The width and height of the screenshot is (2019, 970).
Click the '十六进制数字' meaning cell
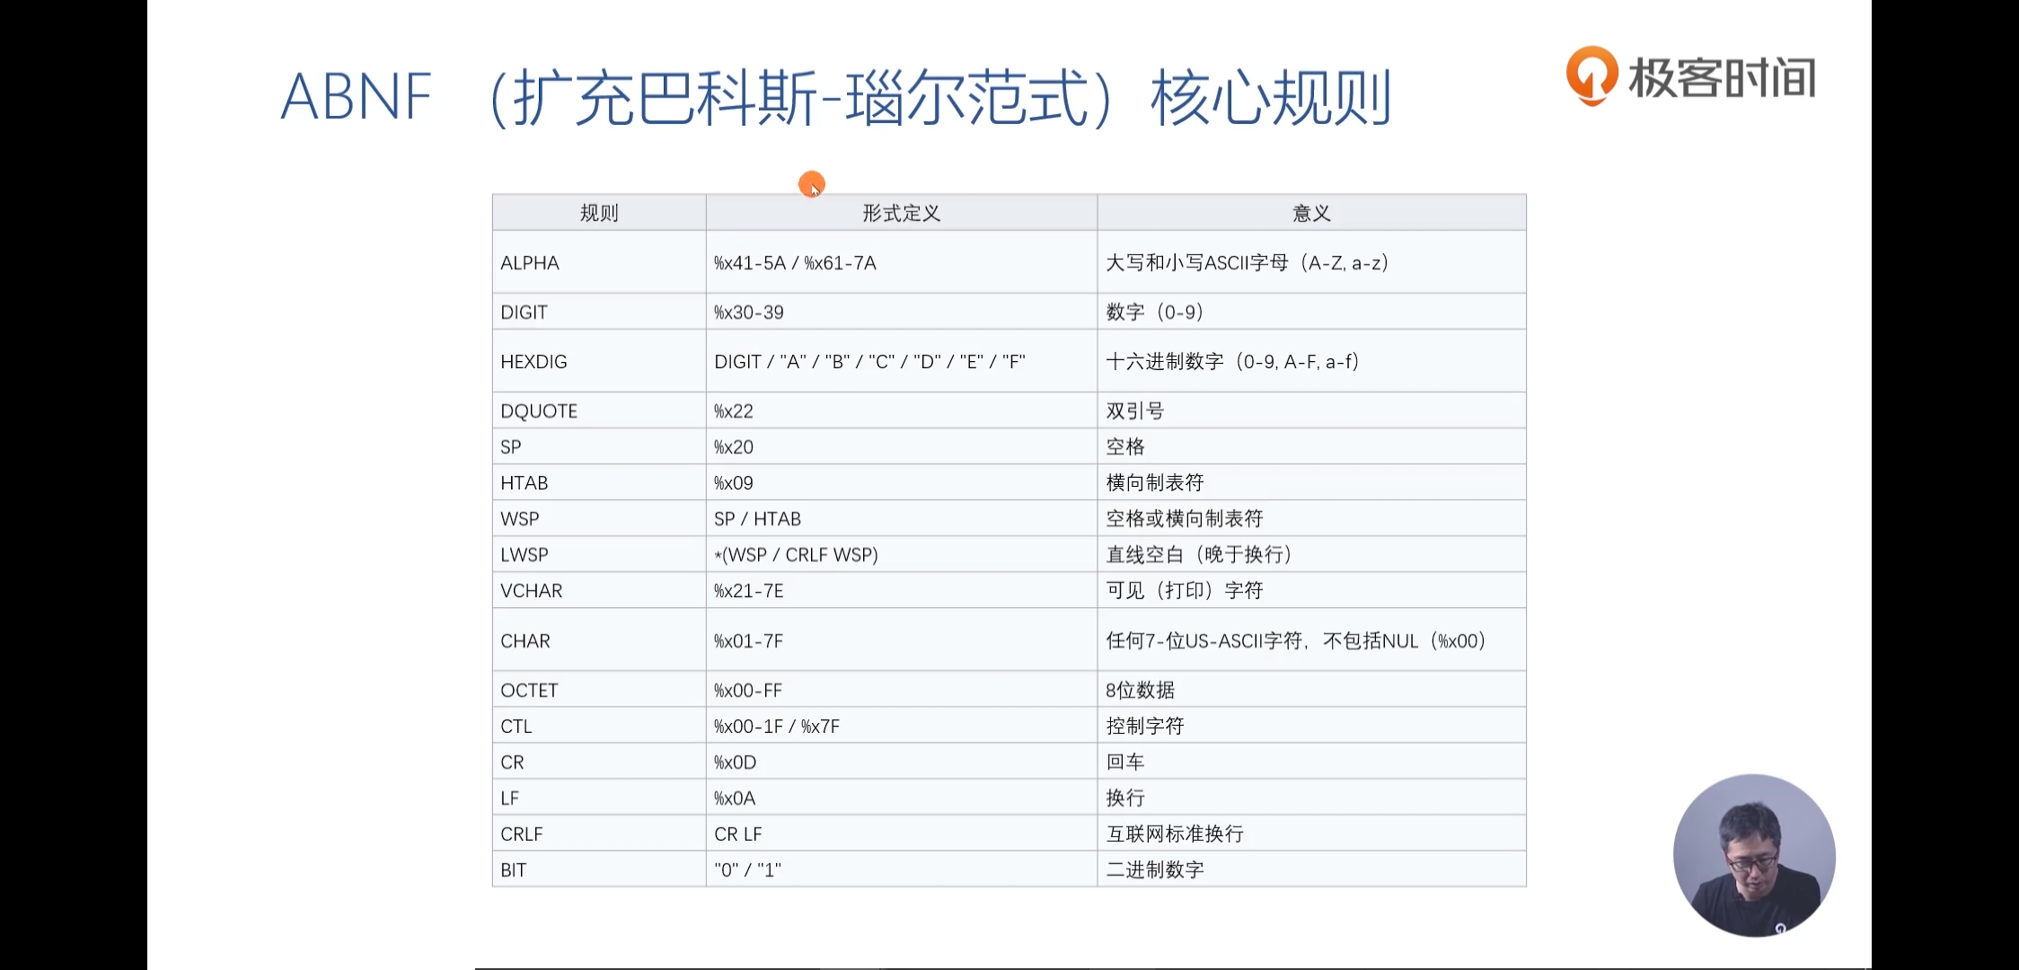[x=1311, y=361]
